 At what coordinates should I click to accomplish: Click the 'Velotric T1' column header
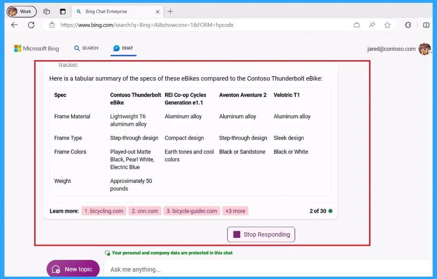(286, 95)
